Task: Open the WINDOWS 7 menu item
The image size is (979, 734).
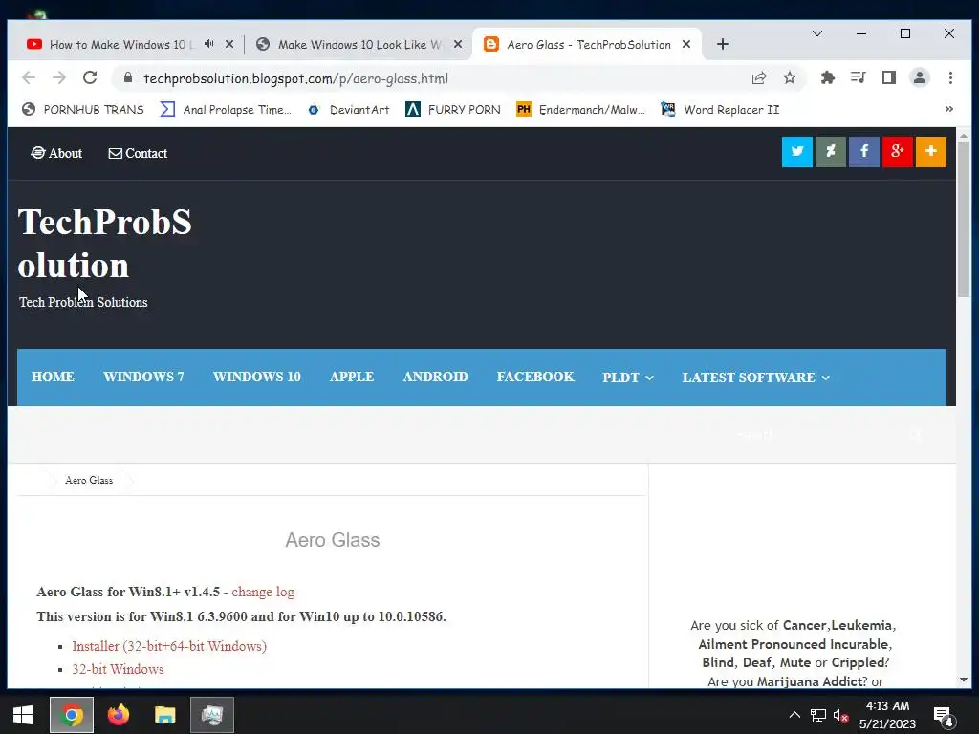Action: point(143,377)
